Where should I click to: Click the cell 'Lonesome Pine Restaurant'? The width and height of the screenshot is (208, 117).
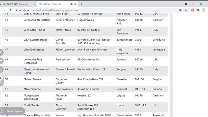point(33,61)
